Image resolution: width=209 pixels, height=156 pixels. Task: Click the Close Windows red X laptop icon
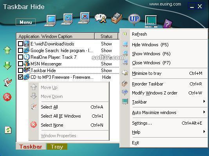pos(84,18)
